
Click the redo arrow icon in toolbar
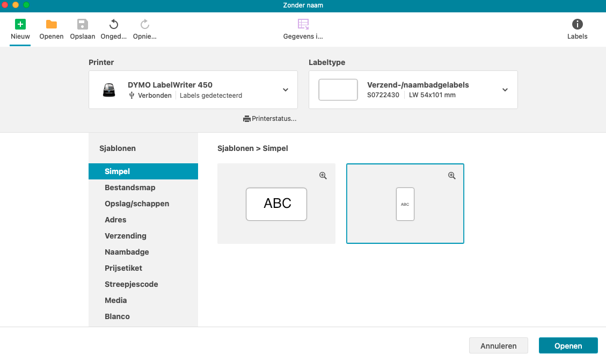pos(144,24)
